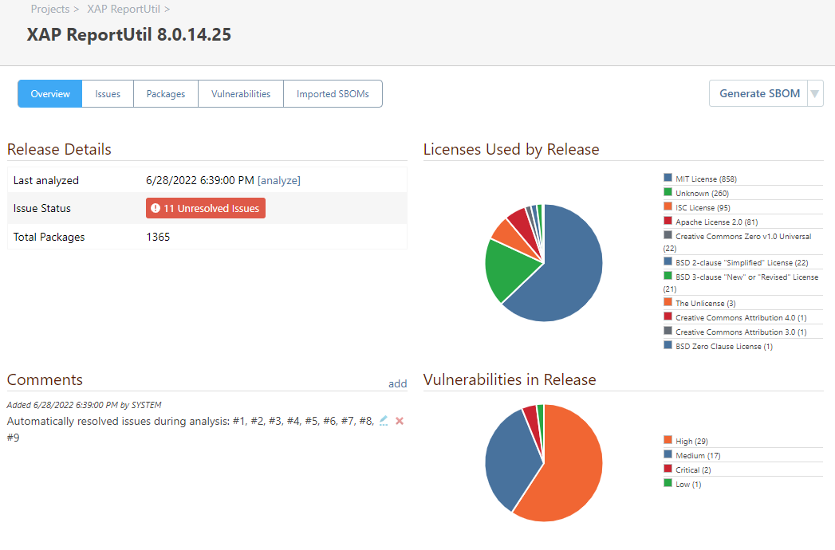Image resolution: width=835 pixels, height=550 pixels.
Task: Open the Issues tab
Action: click(x=108, y=94)
